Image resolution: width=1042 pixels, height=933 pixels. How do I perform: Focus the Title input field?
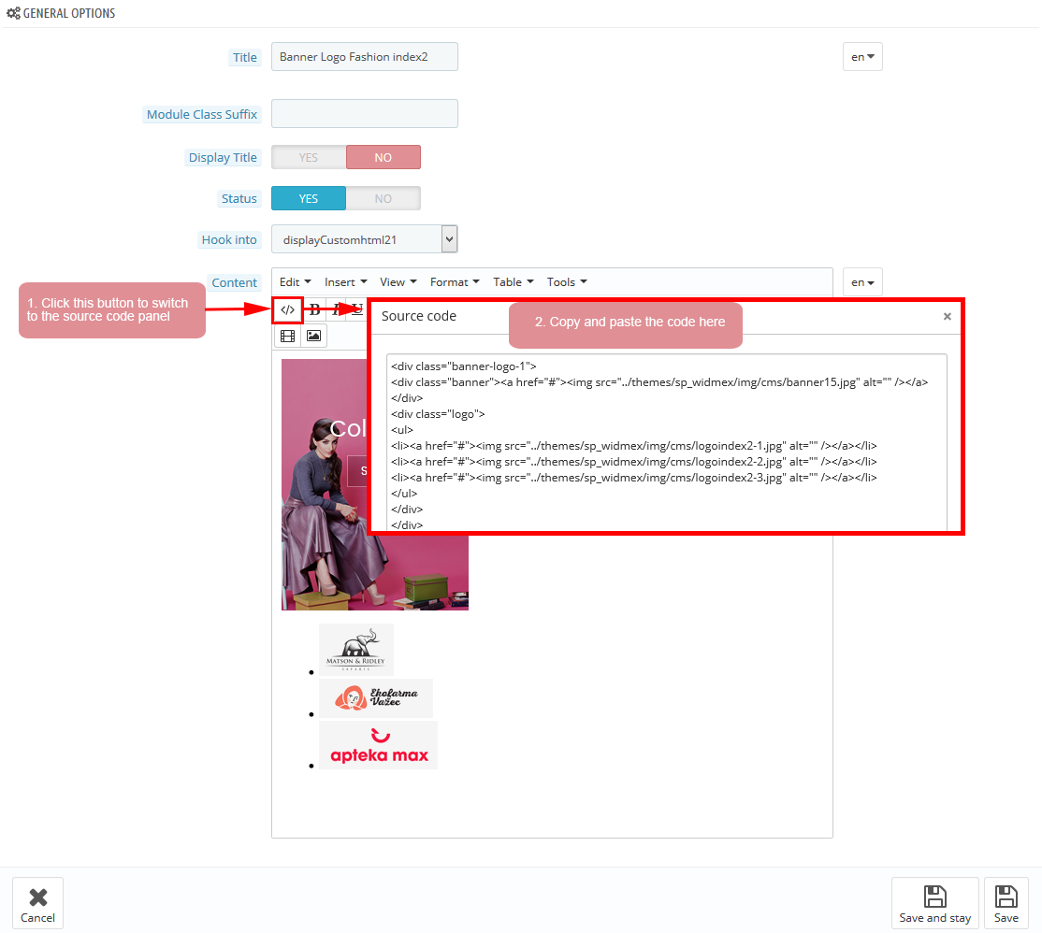click(x=364, y=57)
